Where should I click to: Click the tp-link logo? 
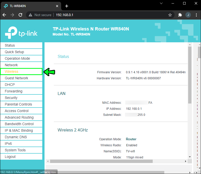point(21,32)
